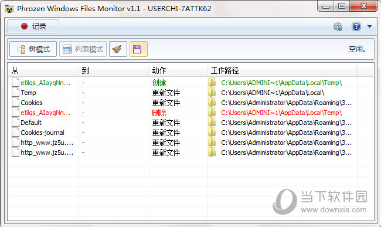Click the app icon in the title bar
Image resolution: width=381 pixels, height=227 pixels.
(9, 9)
